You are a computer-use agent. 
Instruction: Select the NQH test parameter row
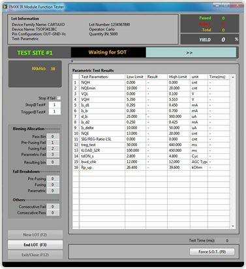coord(151,82)
